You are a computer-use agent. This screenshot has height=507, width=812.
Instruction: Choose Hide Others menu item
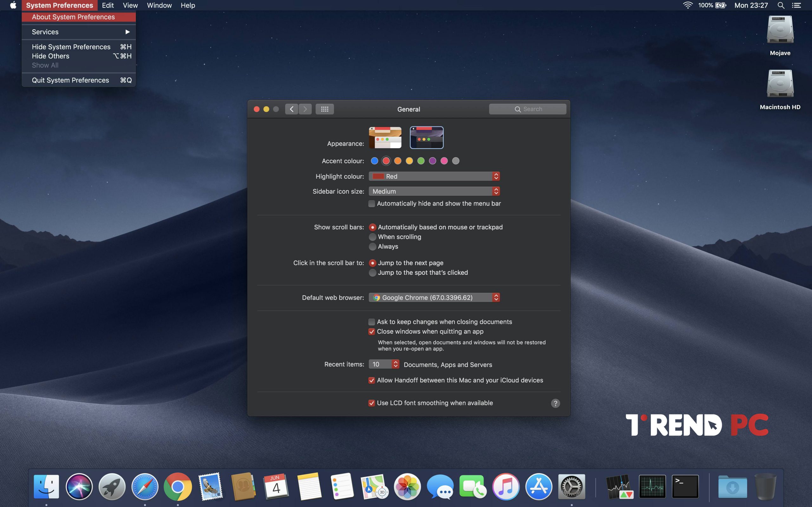[79, 56]
